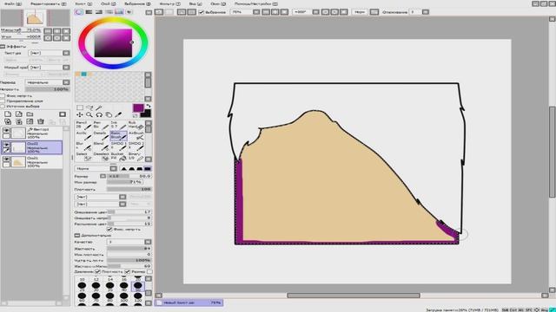
Task: Open the brush Normal mode dropdown
Action: click(96, 168)
